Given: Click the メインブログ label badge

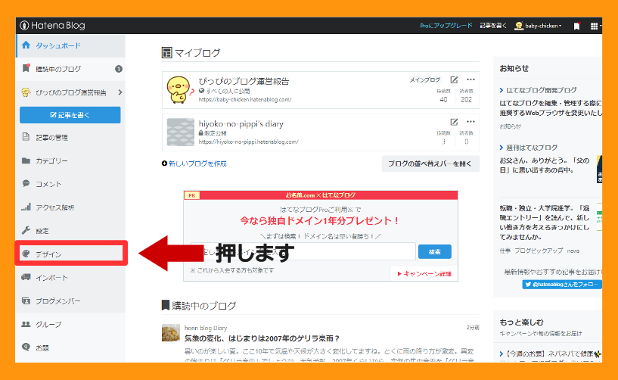Looking at the screenshot, I should [x=425, y=79].
